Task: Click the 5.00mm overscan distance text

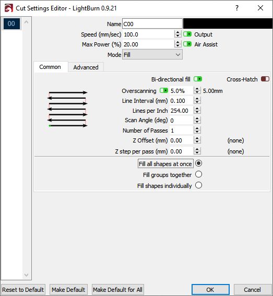Action: [x=213, y=91]
